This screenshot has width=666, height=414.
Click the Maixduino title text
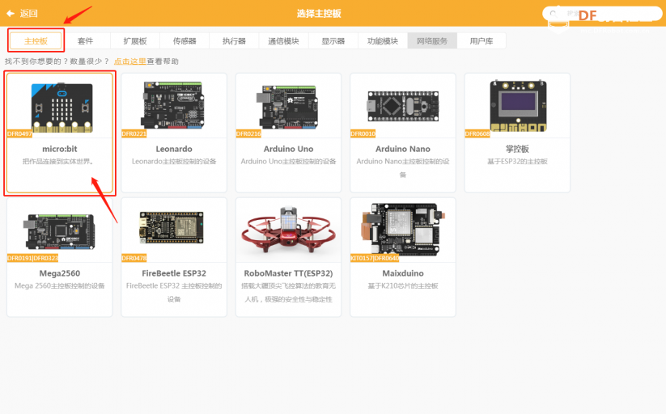point(403,273)
